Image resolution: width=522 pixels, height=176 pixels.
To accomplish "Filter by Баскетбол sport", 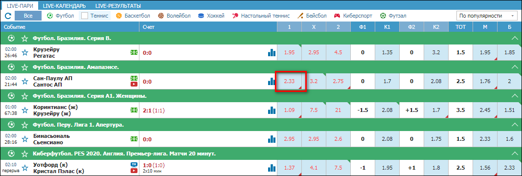I will click(x=133, y=16).
